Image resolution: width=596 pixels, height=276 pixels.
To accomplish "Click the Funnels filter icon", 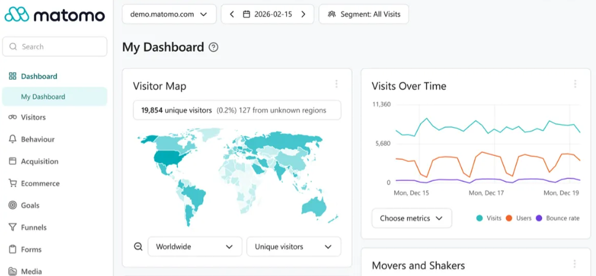I will pyautogui.click(x=12, y=228).
